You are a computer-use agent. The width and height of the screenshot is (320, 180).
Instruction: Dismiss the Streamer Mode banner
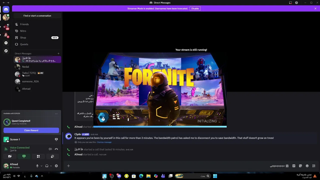click(315, 8)
